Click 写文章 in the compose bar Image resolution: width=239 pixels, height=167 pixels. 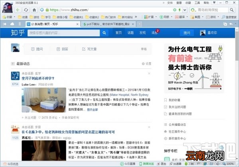pyautogui.click(x=89, y=49)
